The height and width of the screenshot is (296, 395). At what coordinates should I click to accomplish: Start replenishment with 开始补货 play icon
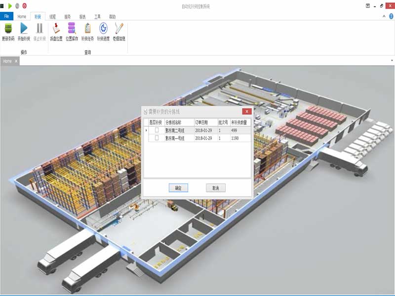click(24, 29)
